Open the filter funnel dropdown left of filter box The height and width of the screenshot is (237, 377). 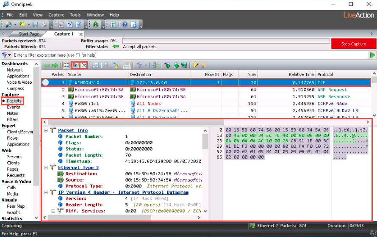(x=6, y=55)
